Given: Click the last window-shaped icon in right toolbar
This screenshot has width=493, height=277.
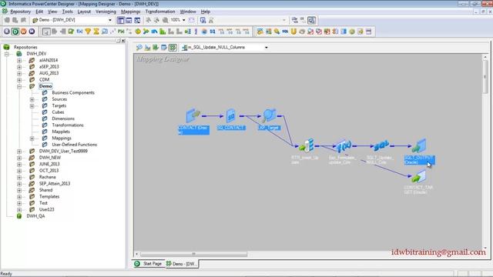Looking at the screenshot, I should point(369,32).
